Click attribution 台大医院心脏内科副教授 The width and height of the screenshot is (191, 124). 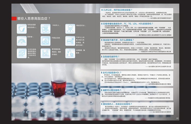(x=159, y=18)
